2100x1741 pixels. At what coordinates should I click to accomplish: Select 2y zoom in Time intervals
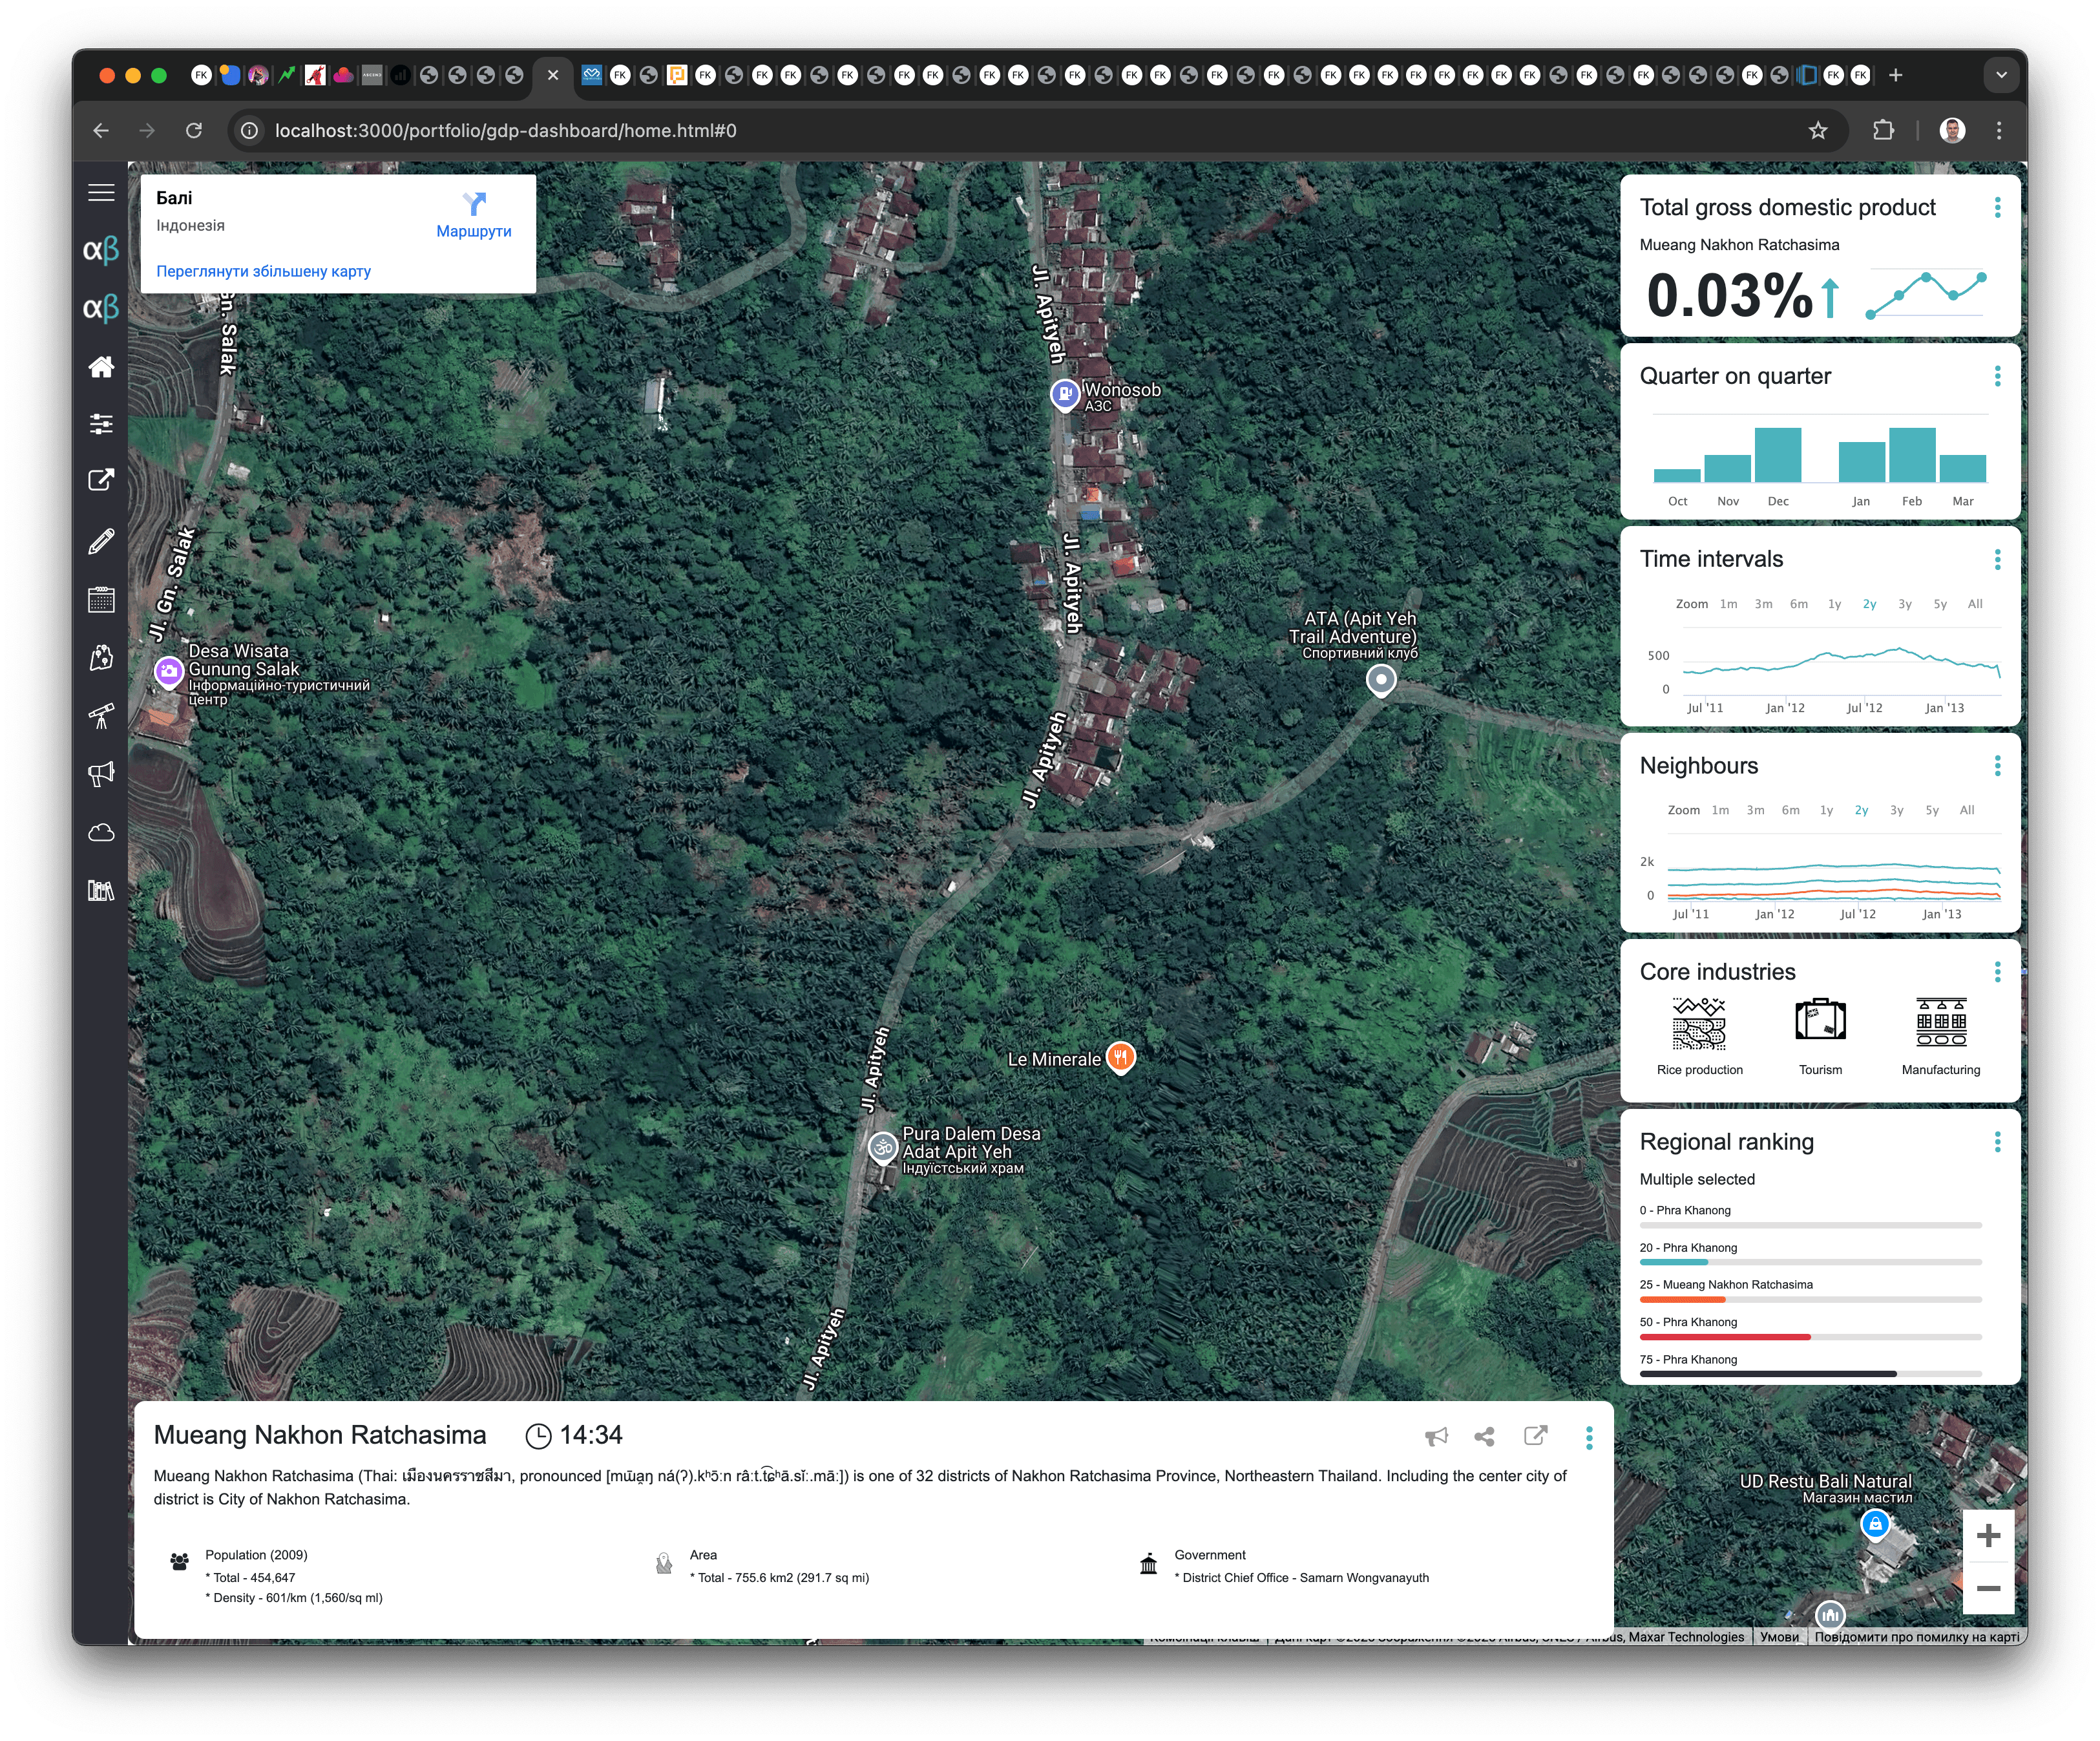pyautogui.click(x=1870, y=604)
